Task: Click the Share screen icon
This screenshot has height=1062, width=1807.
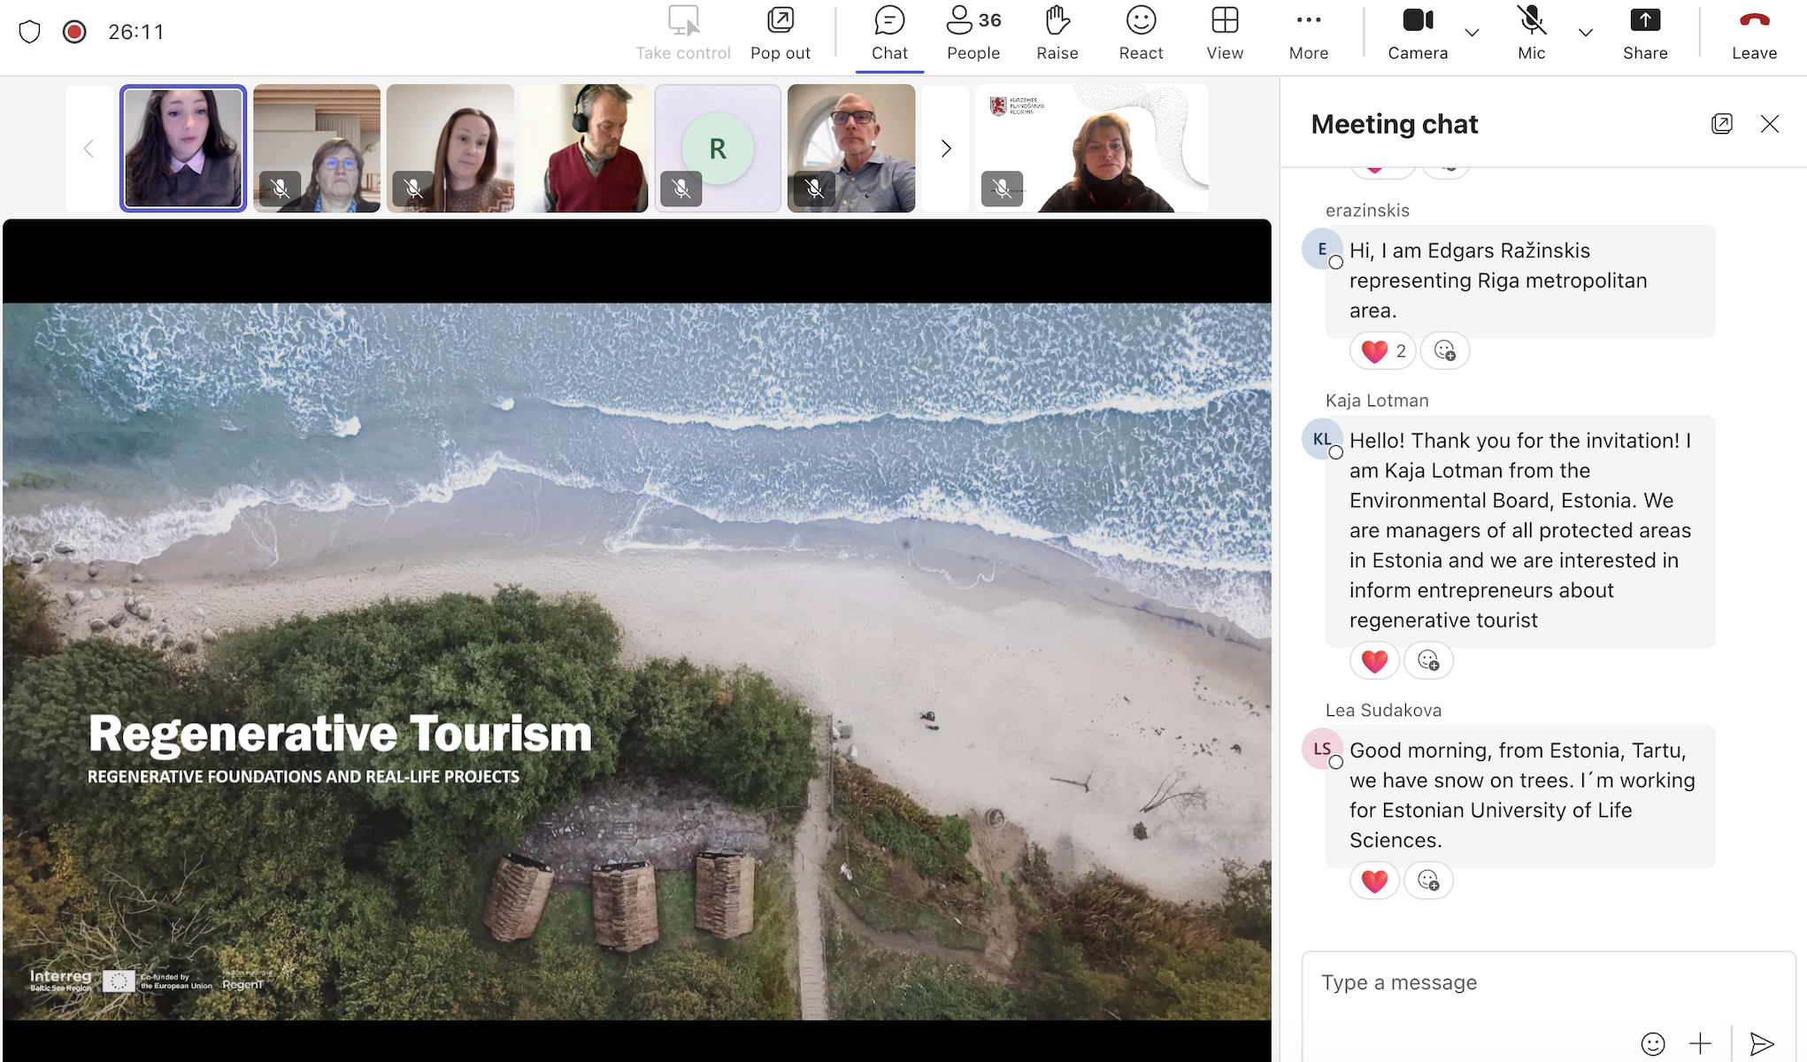Action: (1645, 33)
